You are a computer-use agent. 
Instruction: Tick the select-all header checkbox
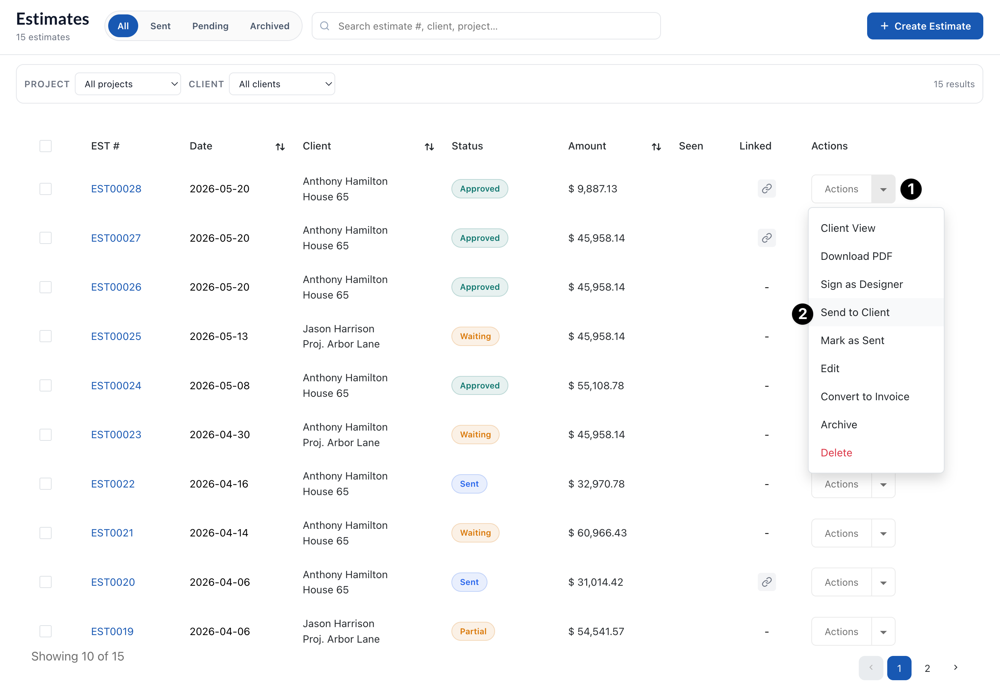(x=45, y=146)
